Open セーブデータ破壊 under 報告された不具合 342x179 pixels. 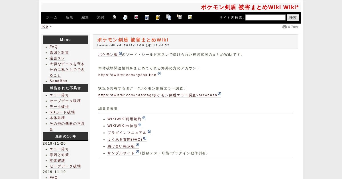click(x=65, y=101)
